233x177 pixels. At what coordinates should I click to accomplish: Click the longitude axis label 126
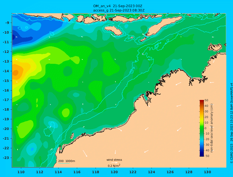170,172
